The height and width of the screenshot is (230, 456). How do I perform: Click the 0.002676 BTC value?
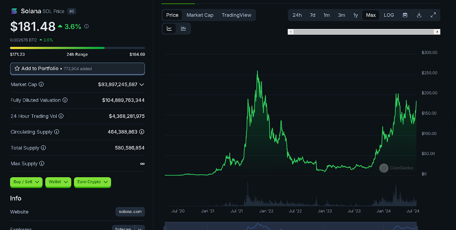click(23, 40)
